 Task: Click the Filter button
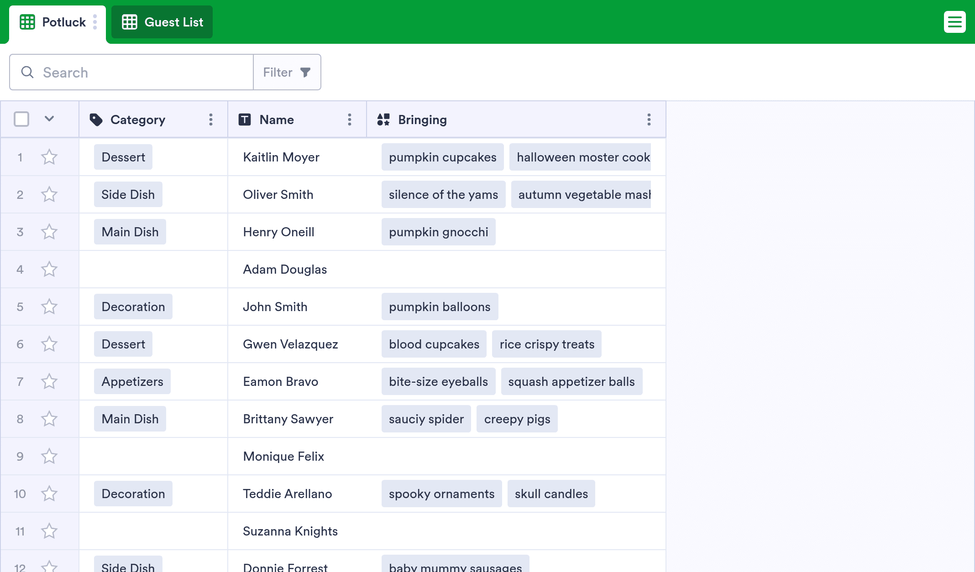(x=287, y=72)
